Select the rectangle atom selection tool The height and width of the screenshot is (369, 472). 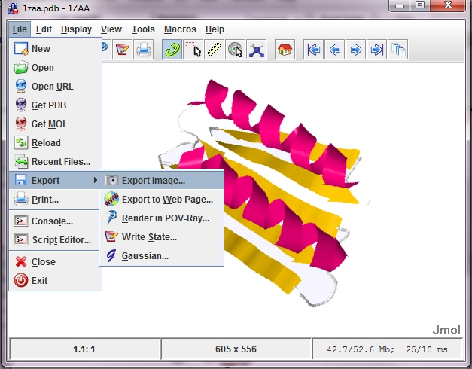pos(193,50)
